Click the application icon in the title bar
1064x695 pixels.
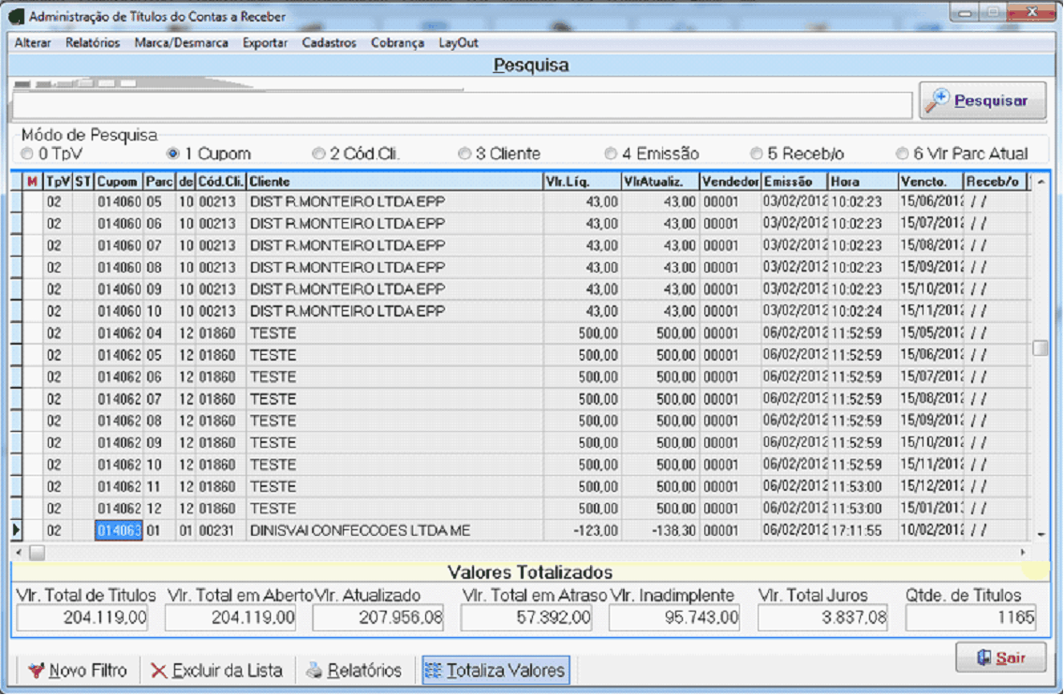tap(17, 17)
